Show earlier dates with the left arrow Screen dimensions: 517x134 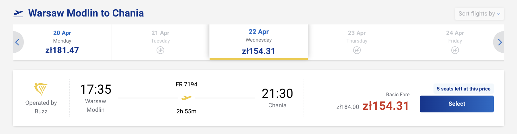pos(18,42)
